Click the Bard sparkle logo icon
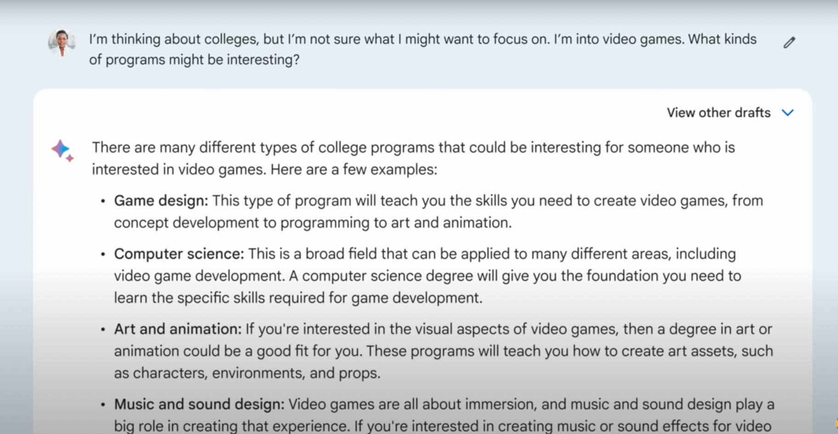The height and width of the screenshot is (434, 838). coord(62,150)
